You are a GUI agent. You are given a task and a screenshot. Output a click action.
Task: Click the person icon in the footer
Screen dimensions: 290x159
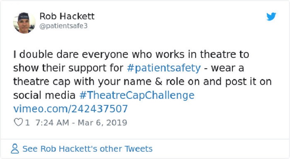coord(15,149)
